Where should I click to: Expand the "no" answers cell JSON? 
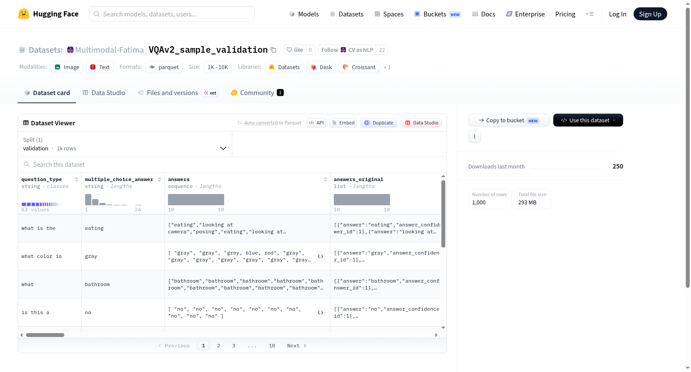pyautogui.click(x=320, y=312)
